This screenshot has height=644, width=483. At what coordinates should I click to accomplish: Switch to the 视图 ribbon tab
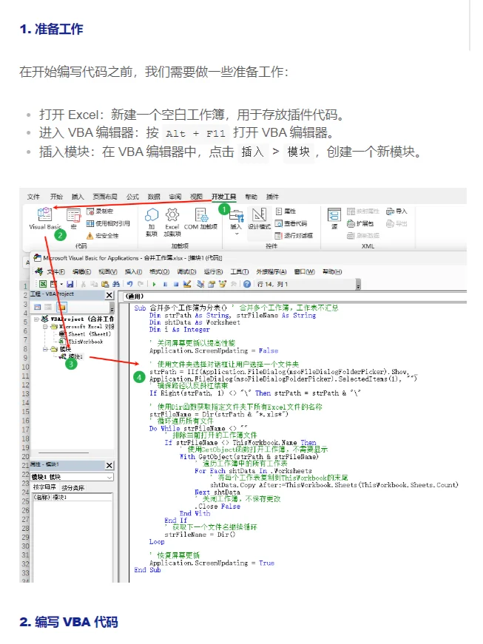click(196, 197)
